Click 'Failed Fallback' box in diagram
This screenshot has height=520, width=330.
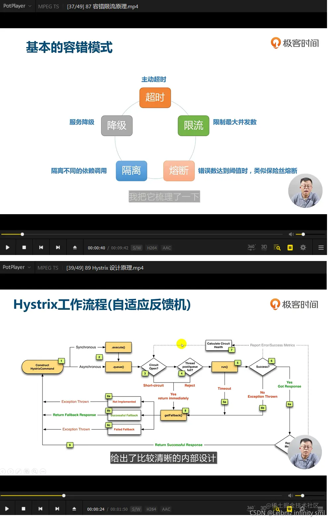(124, 429)
